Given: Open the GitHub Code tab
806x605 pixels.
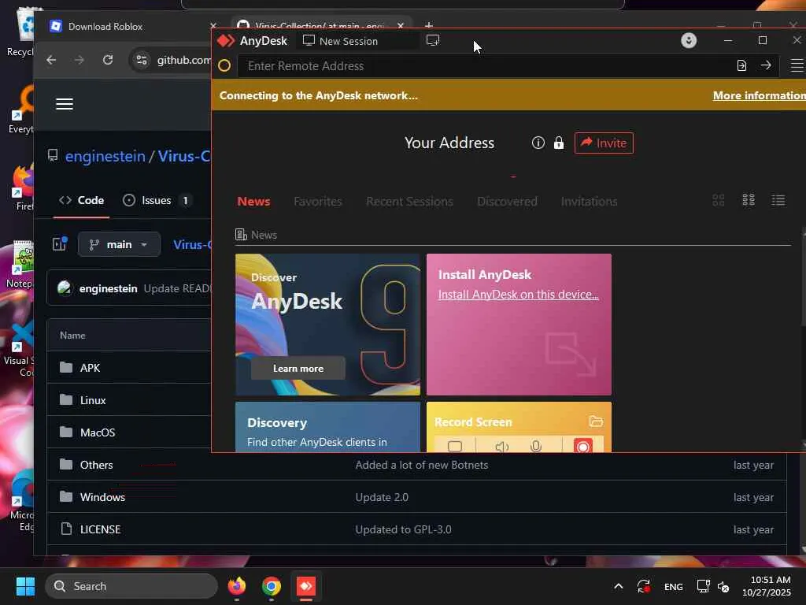Looking at the screenshot, I should 81,200.
